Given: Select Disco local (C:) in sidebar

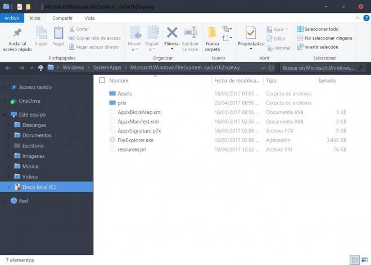Looking at the screenshot, I should click(x=46, y=187).
